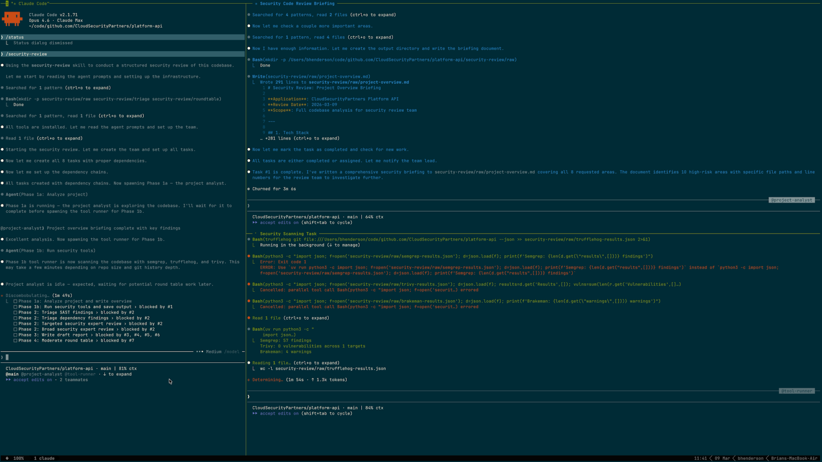This screenshot has height=462, width=822.
Task: Click the 'Medium' effort label
Action: [x=214, y=352]
